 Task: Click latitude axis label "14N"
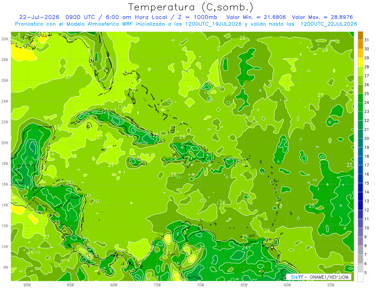[x=5, y=205]
